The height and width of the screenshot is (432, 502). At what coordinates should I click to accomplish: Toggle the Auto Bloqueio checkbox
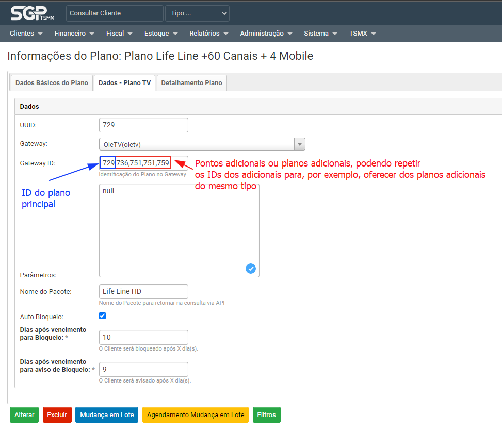tap(102, 316)
